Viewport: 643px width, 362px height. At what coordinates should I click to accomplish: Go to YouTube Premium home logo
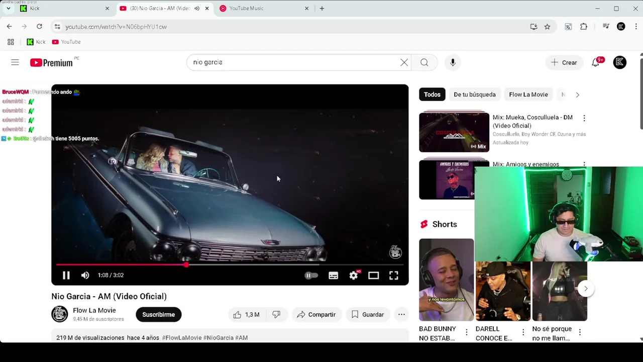[51, 62]
